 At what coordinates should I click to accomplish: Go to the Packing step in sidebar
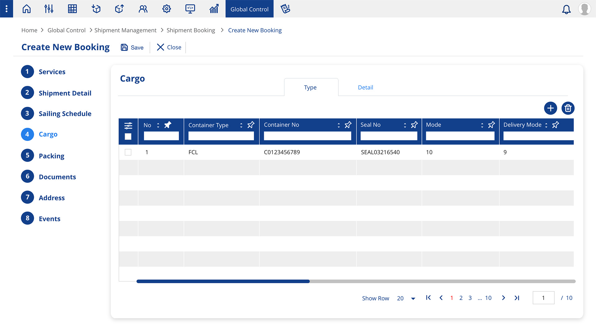pos(51,156)
